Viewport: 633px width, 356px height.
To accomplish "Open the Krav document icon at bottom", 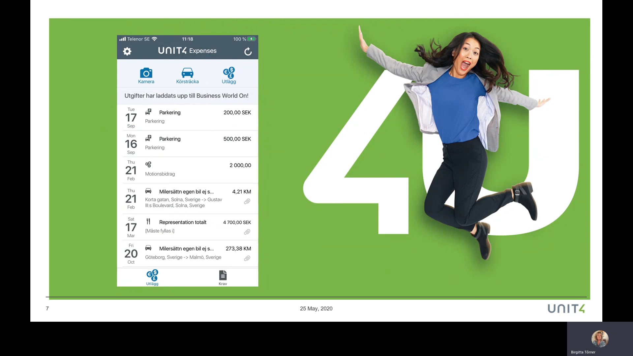I will click(223, 277).
